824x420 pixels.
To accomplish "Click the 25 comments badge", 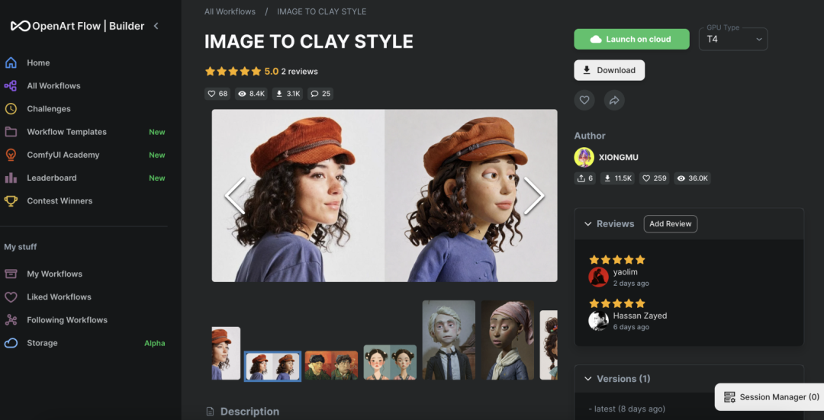I will click(x=320, y=94).
